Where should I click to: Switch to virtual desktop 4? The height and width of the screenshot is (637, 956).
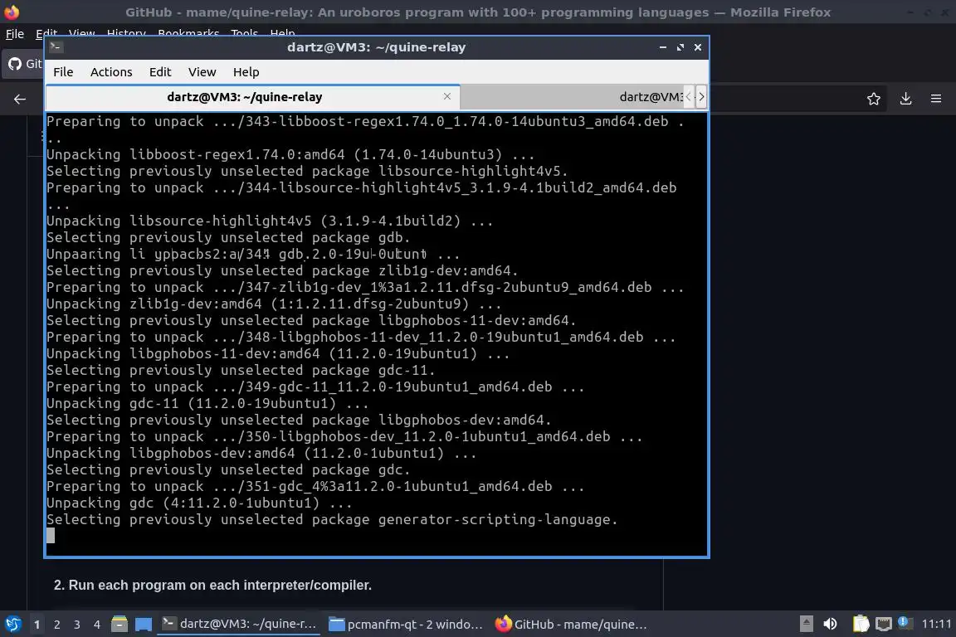click(x=97, y=625)
